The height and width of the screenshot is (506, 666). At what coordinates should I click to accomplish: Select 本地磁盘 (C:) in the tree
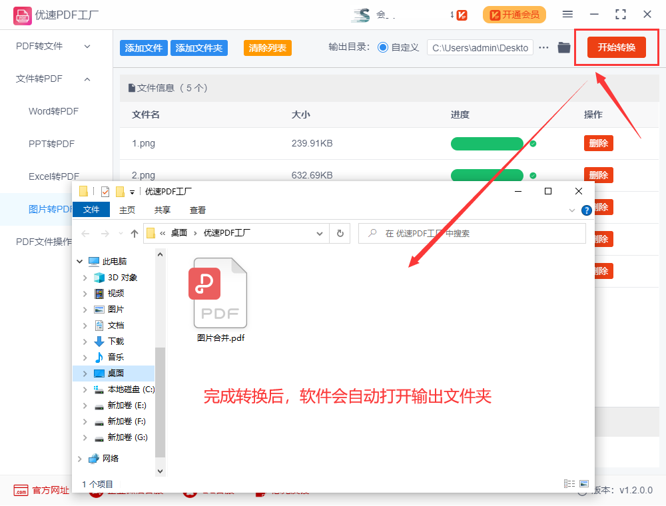coord(131,389)
